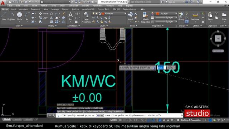Toggle the layer freeze sun icon
This screenshot has width=229, height=129.
pyautogui.click(x=97, y=14)
